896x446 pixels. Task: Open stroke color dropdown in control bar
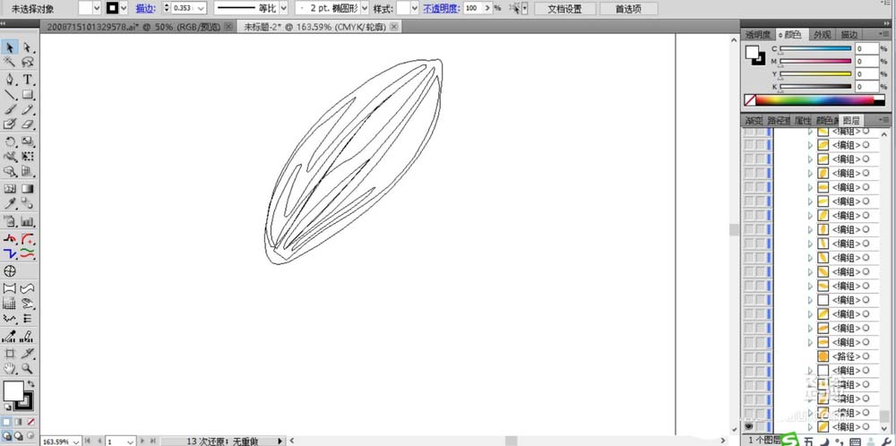tap(124, 9)
